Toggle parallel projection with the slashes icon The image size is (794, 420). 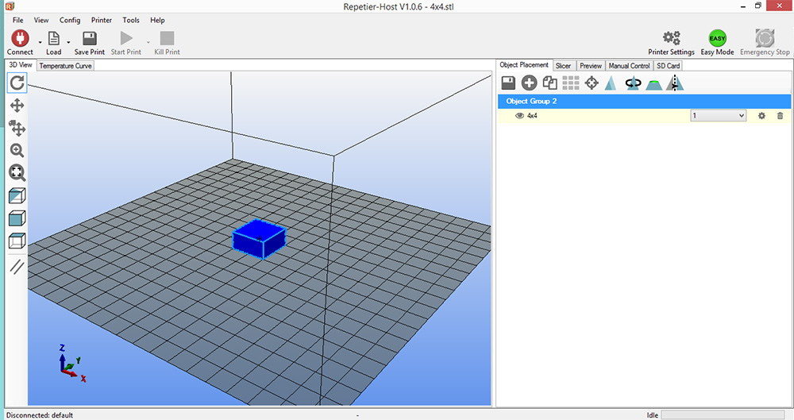(x=17, y=267)
